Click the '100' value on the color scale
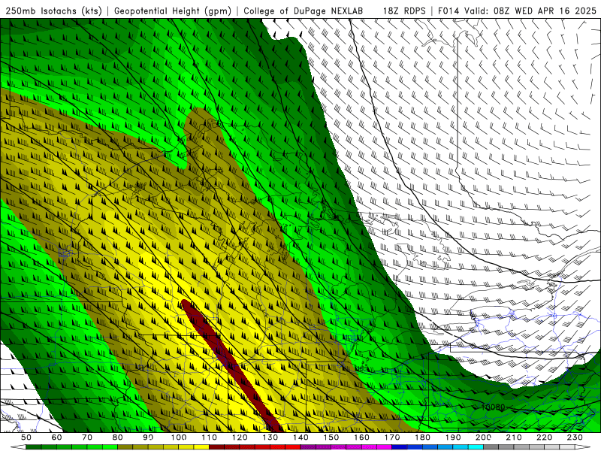This screenshot has width=601, height=451. pyautogui.click(x=179, y=437)
